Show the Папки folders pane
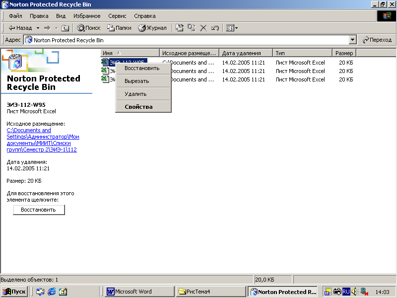 tap(119, 28)
